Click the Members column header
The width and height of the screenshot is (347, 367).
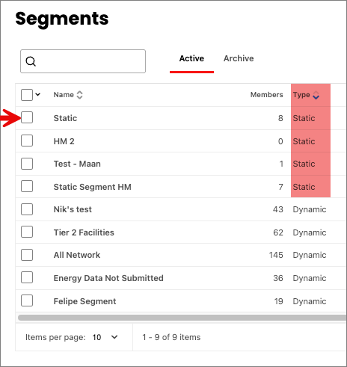[x=267, y=95]
